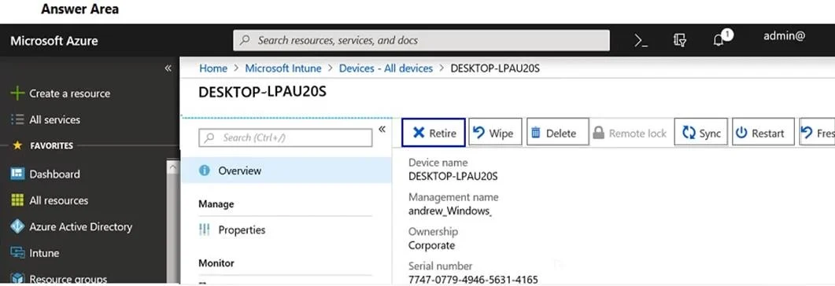Go to Devices - All devices breadcrumb
This screenshot has width=835, height=286.
pos(386,68)
